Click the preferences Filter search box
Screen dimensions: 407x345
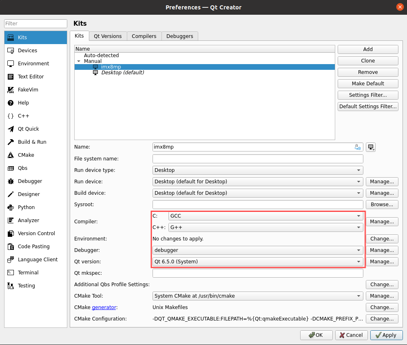[35, 24]
